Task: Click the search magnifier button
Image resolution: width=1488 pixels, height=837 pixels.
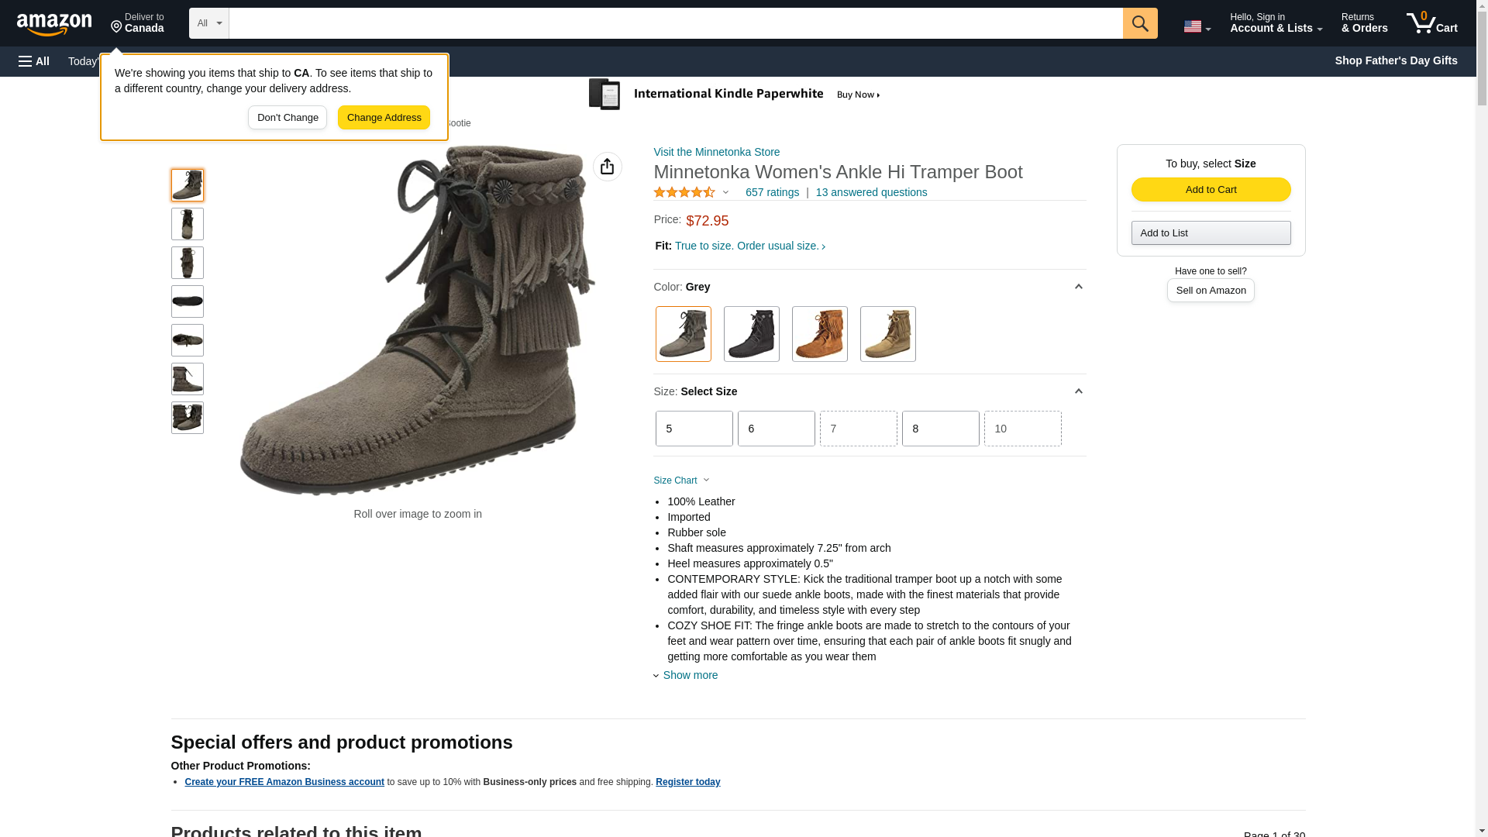Action: [1139, 23]
